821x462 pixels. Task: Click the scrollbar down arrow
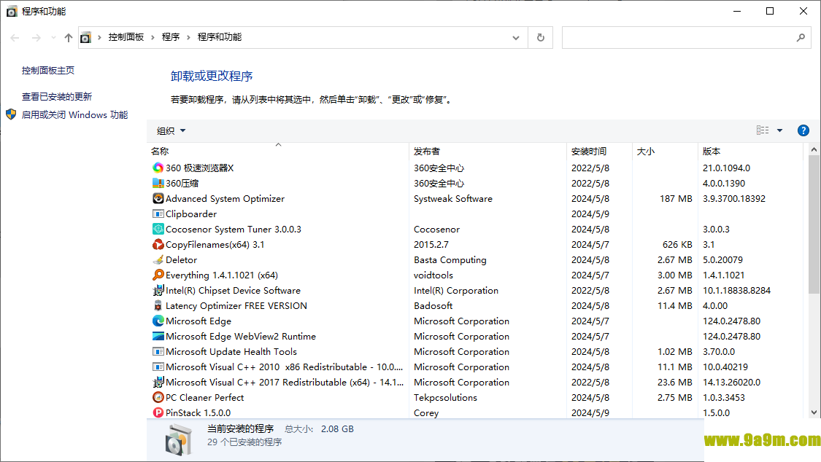pos(814,412)
